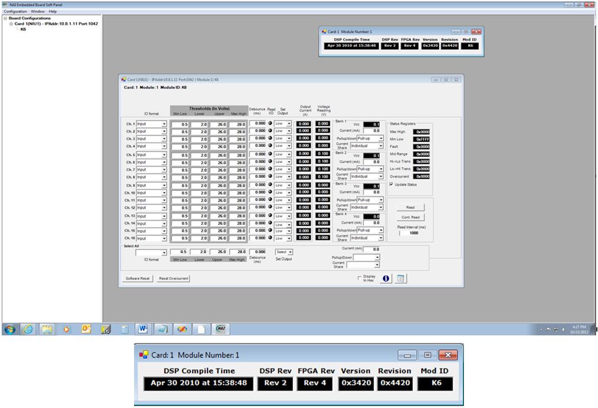This screenshot has height=408, width=598.
Task: Open Windows Explorer folder in taskbar
Action: click(x=47, y=329)
